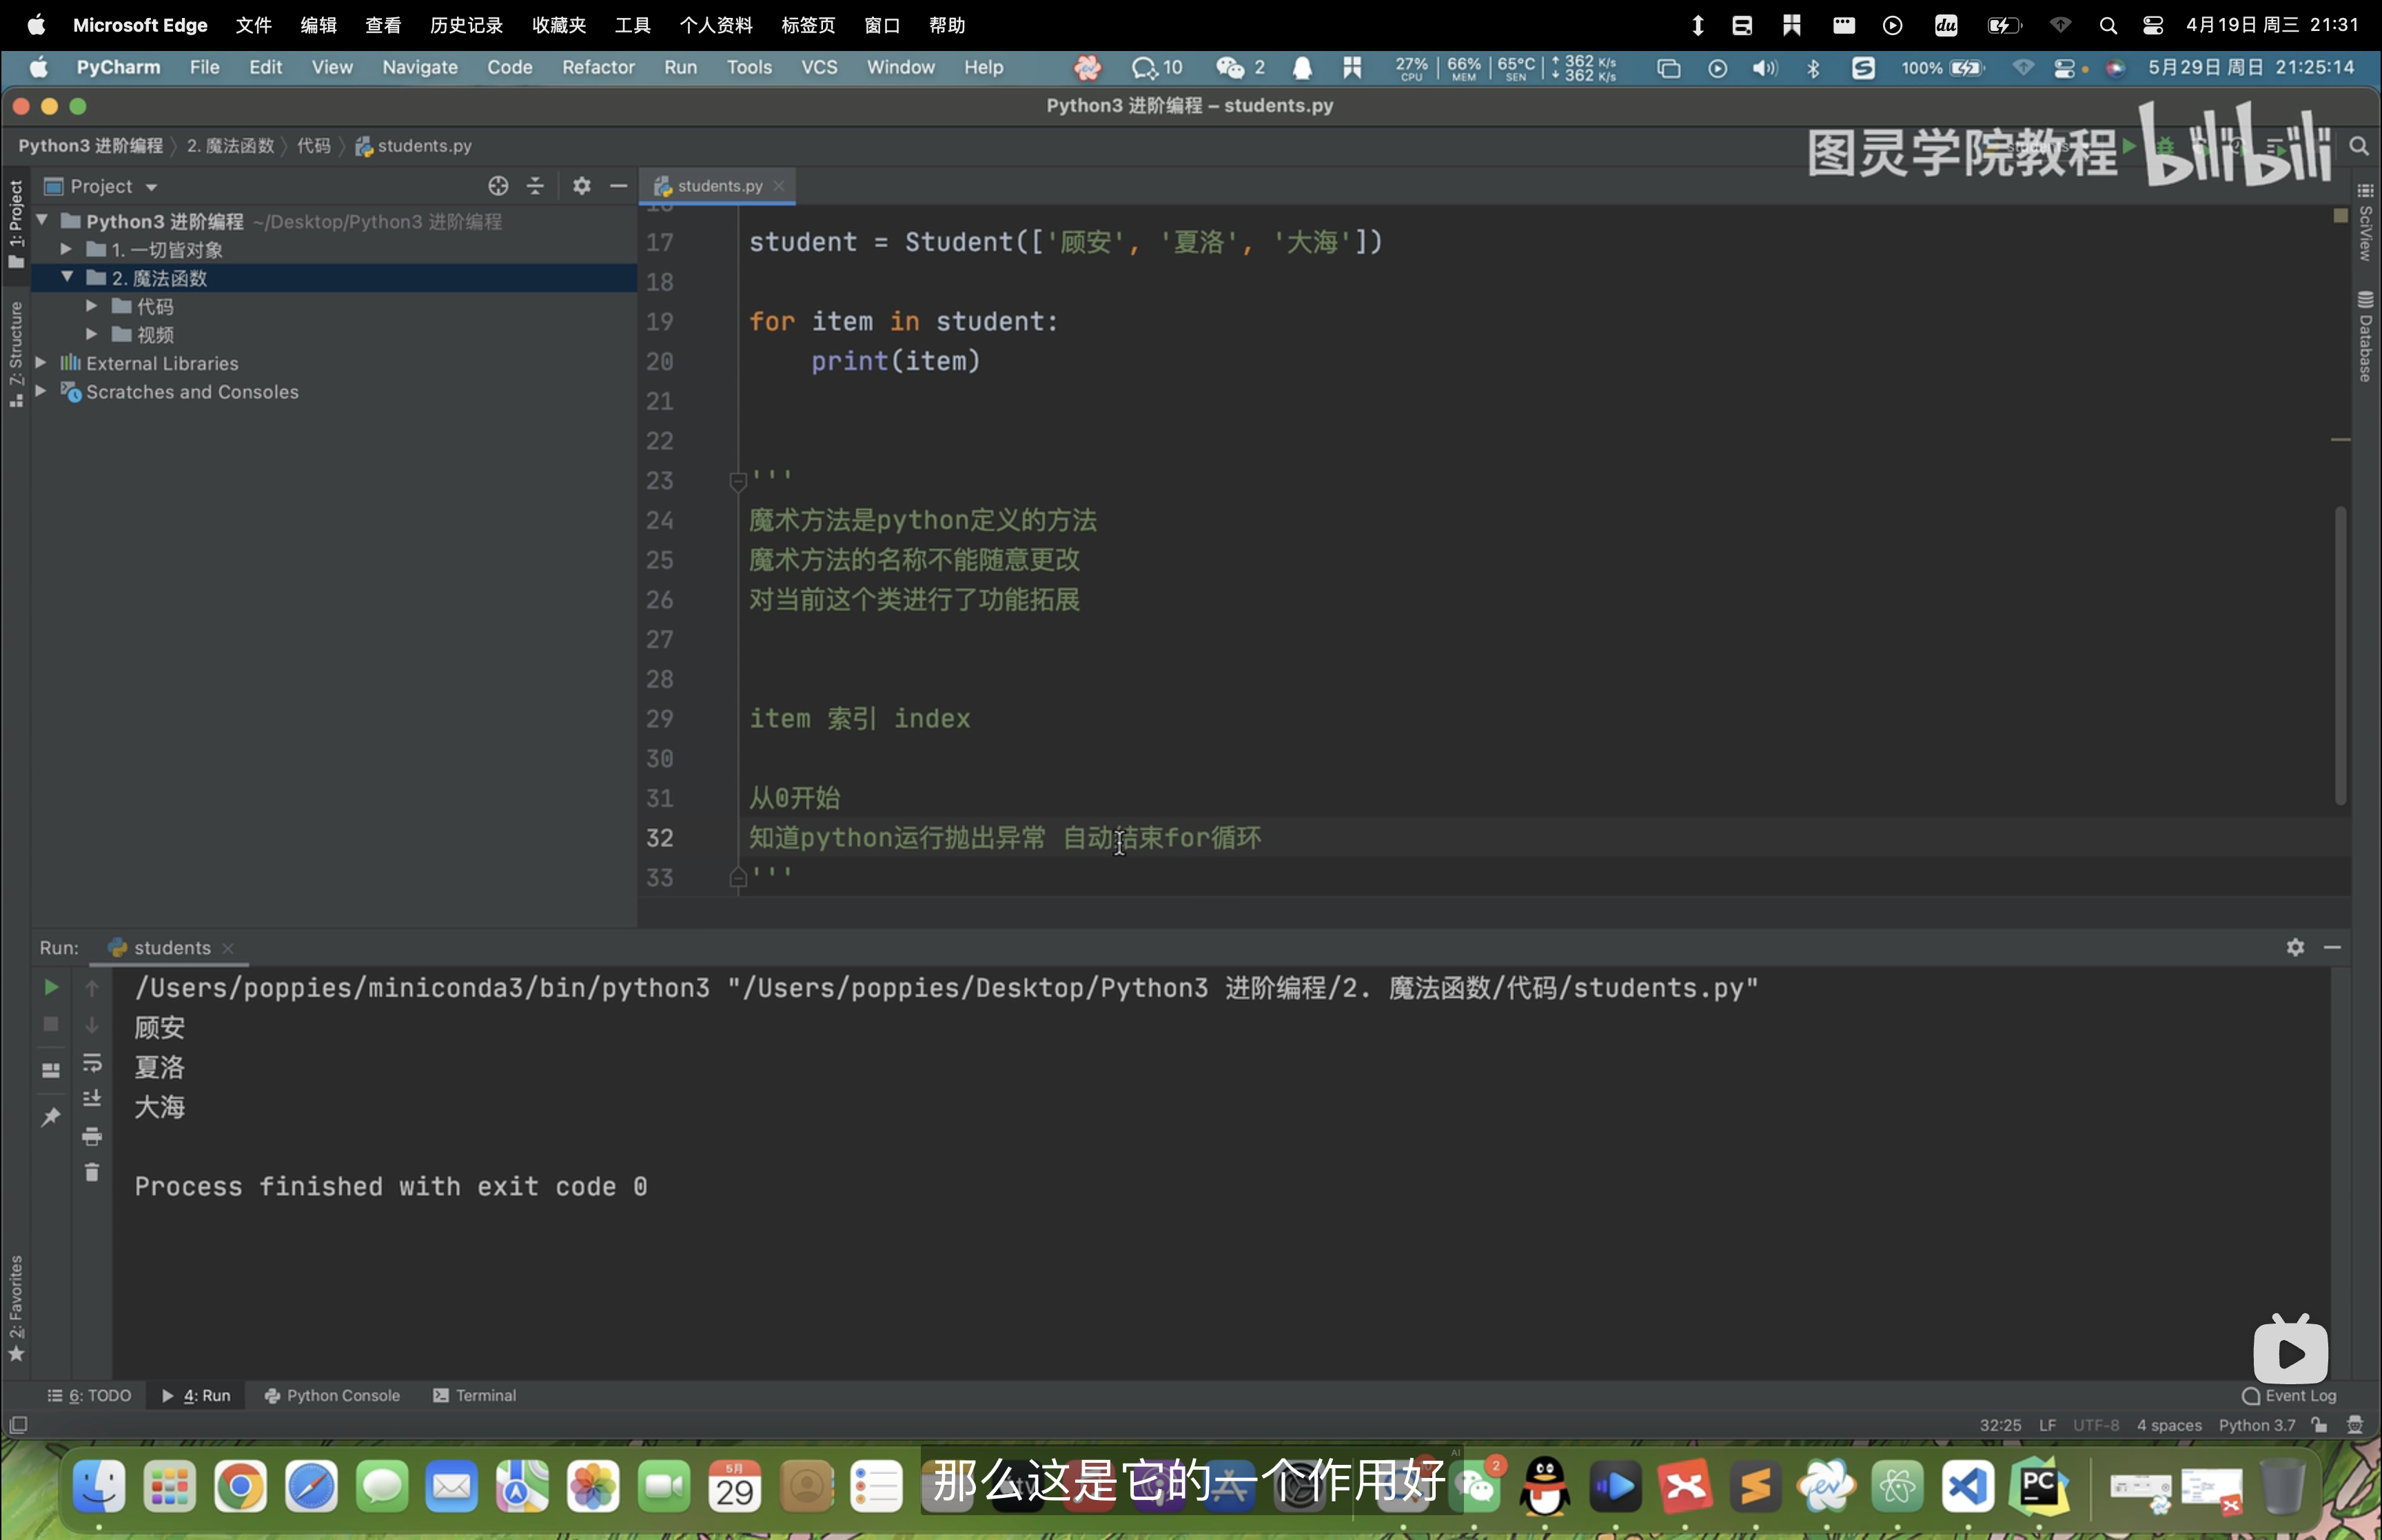Rerun students with the green play icon
This screenshot has height=1540, width=2382.
tap(50, 987)
